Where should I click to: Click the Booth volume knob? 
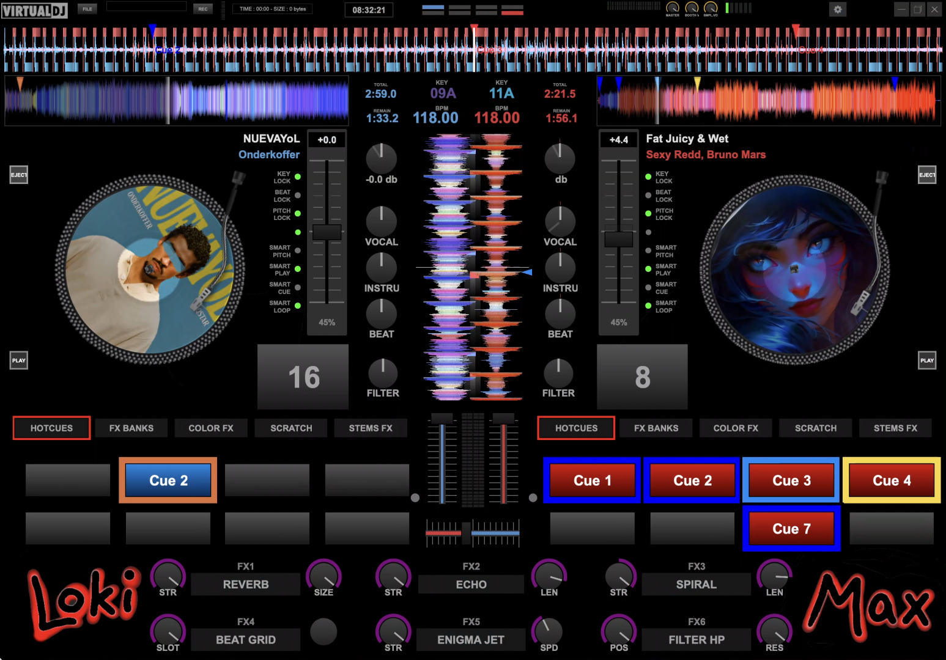[x=692, y=7]
